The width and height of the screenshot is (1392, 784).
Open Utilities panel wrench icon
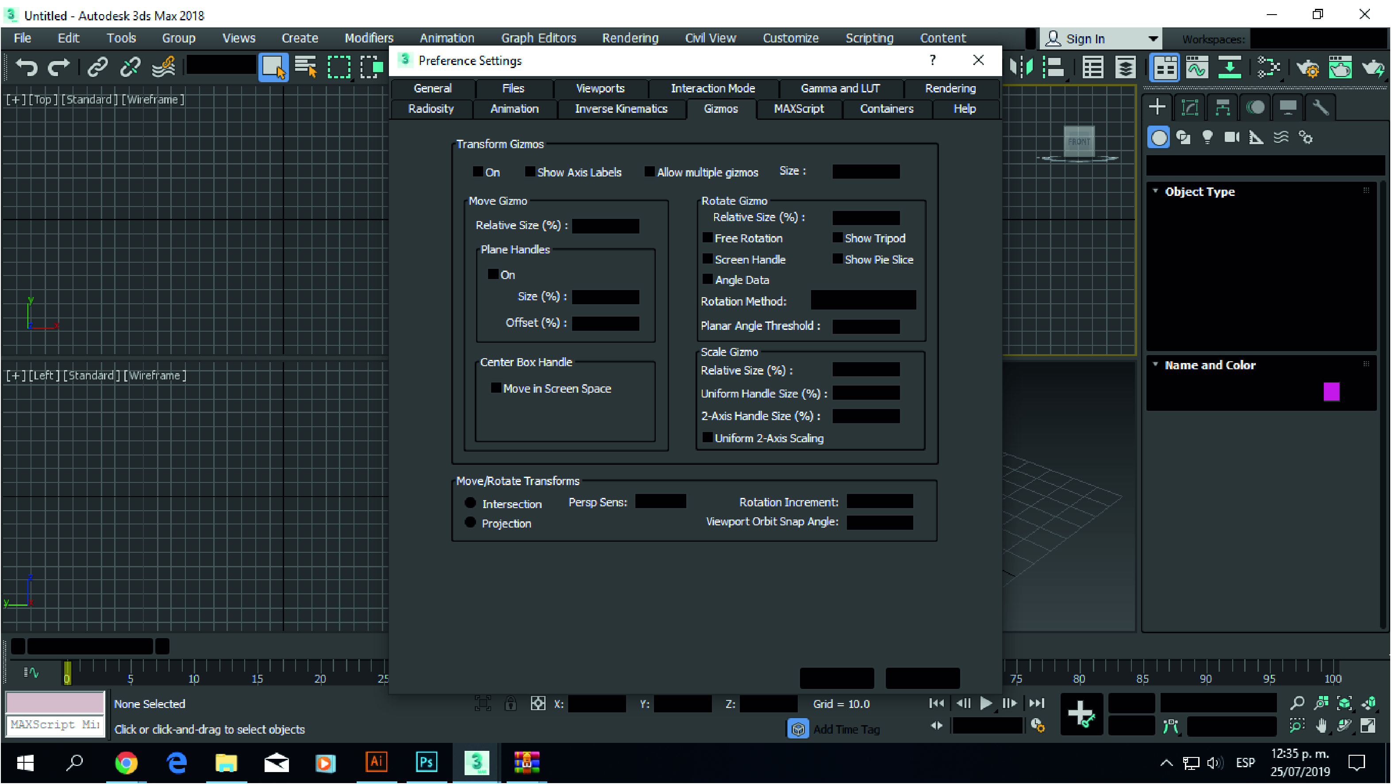pos(1320,107)
